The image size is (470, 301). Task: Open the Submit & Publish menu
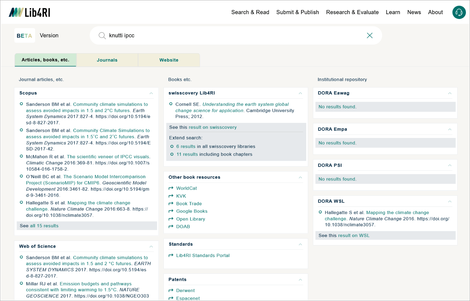click(x=298, y=12)
